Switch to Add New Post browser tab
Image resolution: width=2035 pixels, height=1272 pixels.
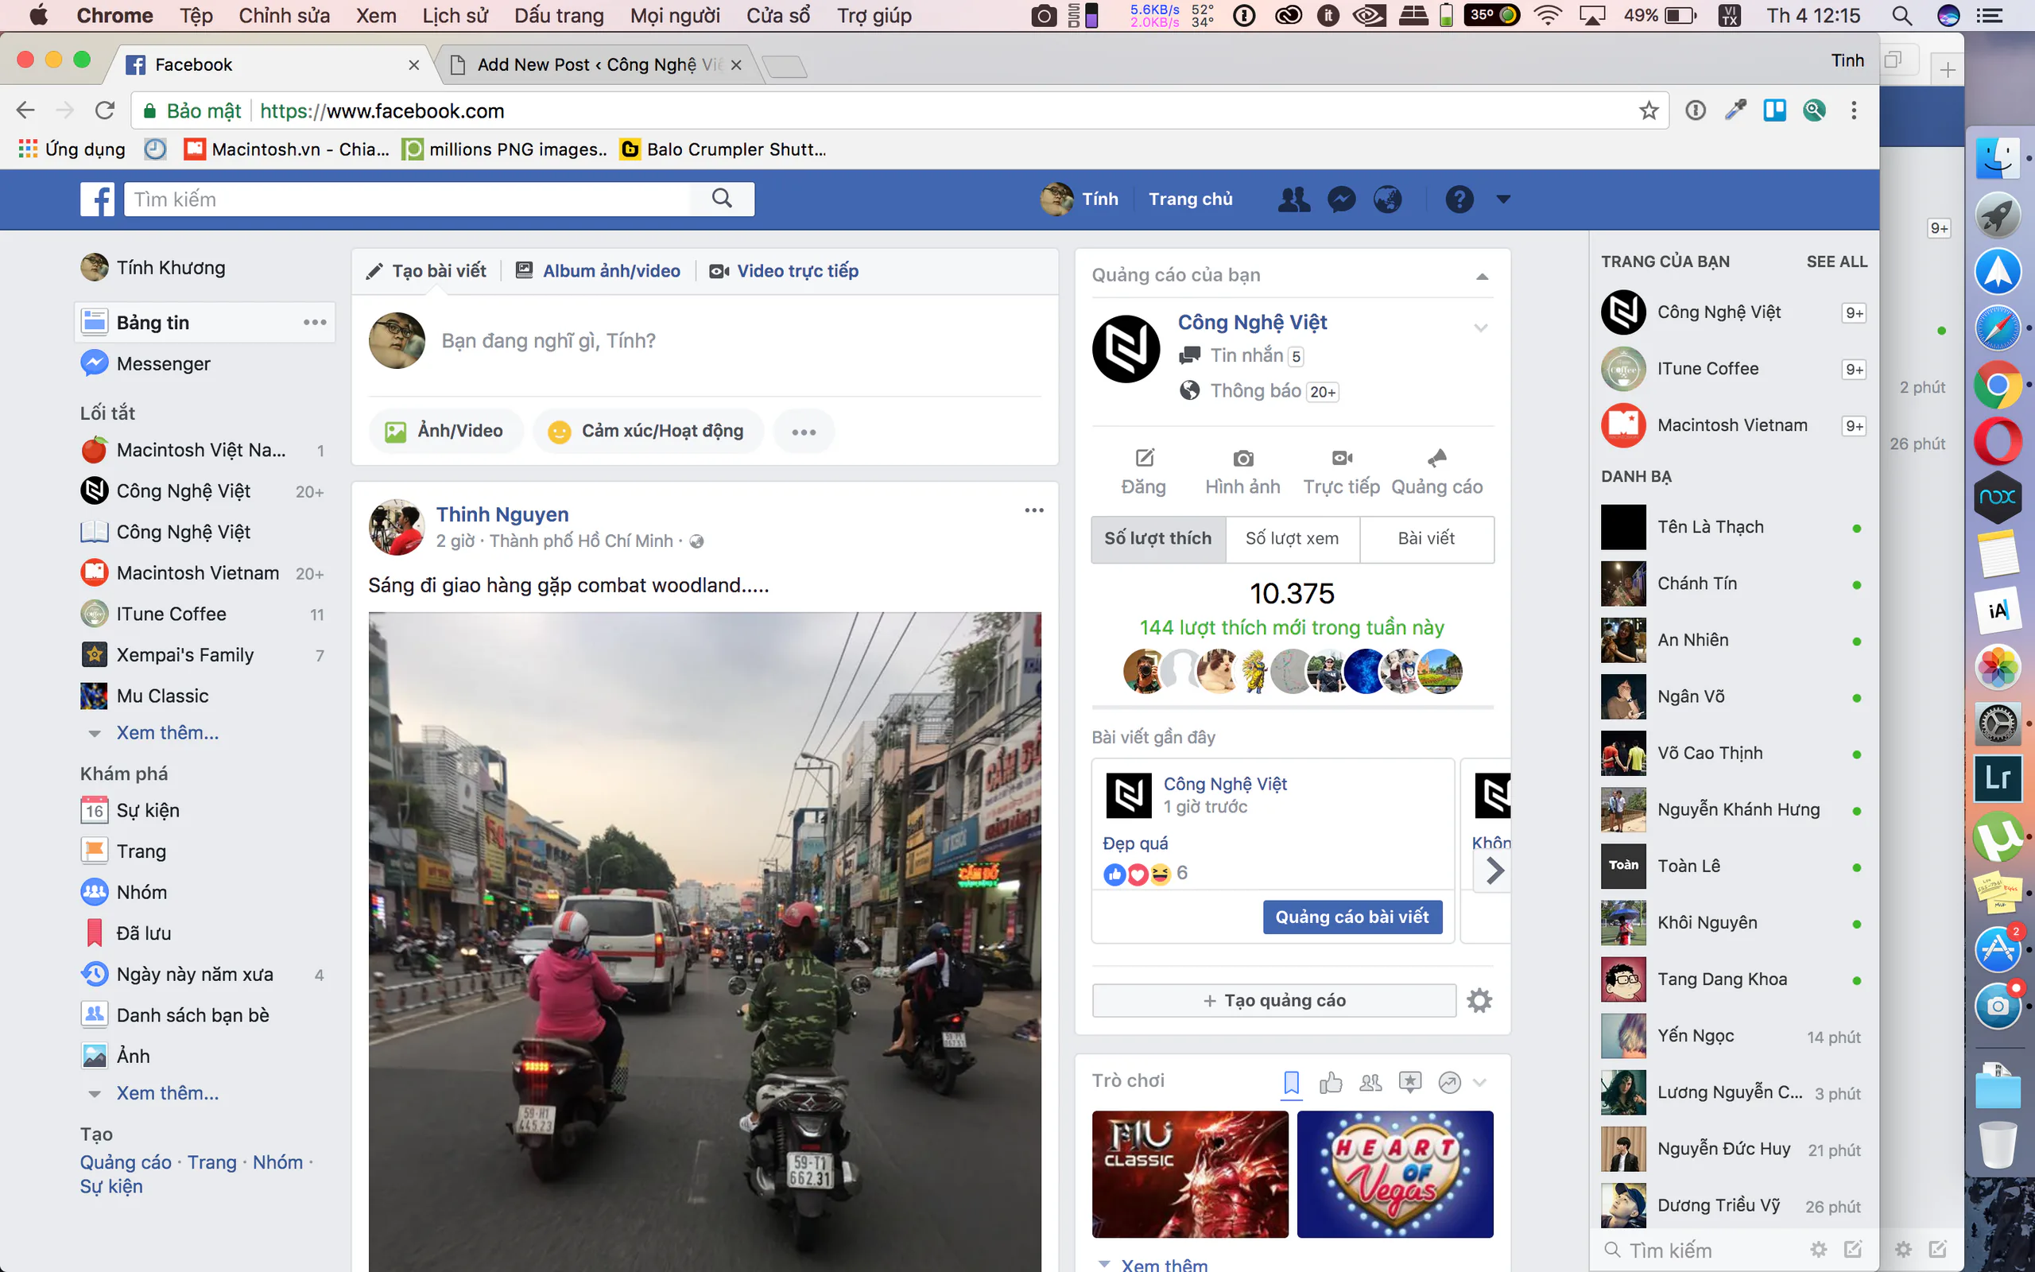point(599,64)
